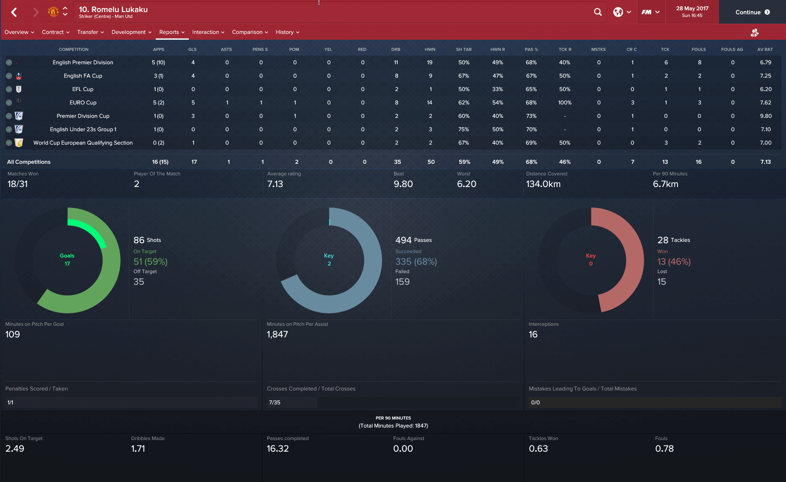The image size is (786, 482).
Task: Expand the Contract menu
Action: (x=55, y=32)
